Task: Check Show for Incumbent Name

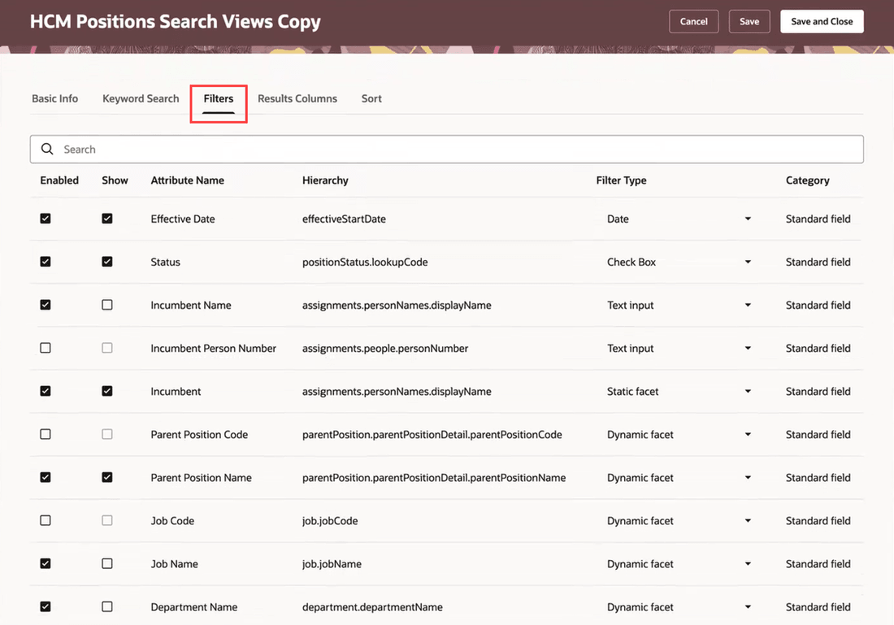Action: point(107,305)
